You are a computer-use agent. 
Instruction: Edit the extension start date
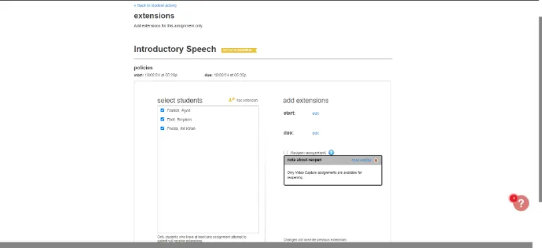[x=315, y=113]
